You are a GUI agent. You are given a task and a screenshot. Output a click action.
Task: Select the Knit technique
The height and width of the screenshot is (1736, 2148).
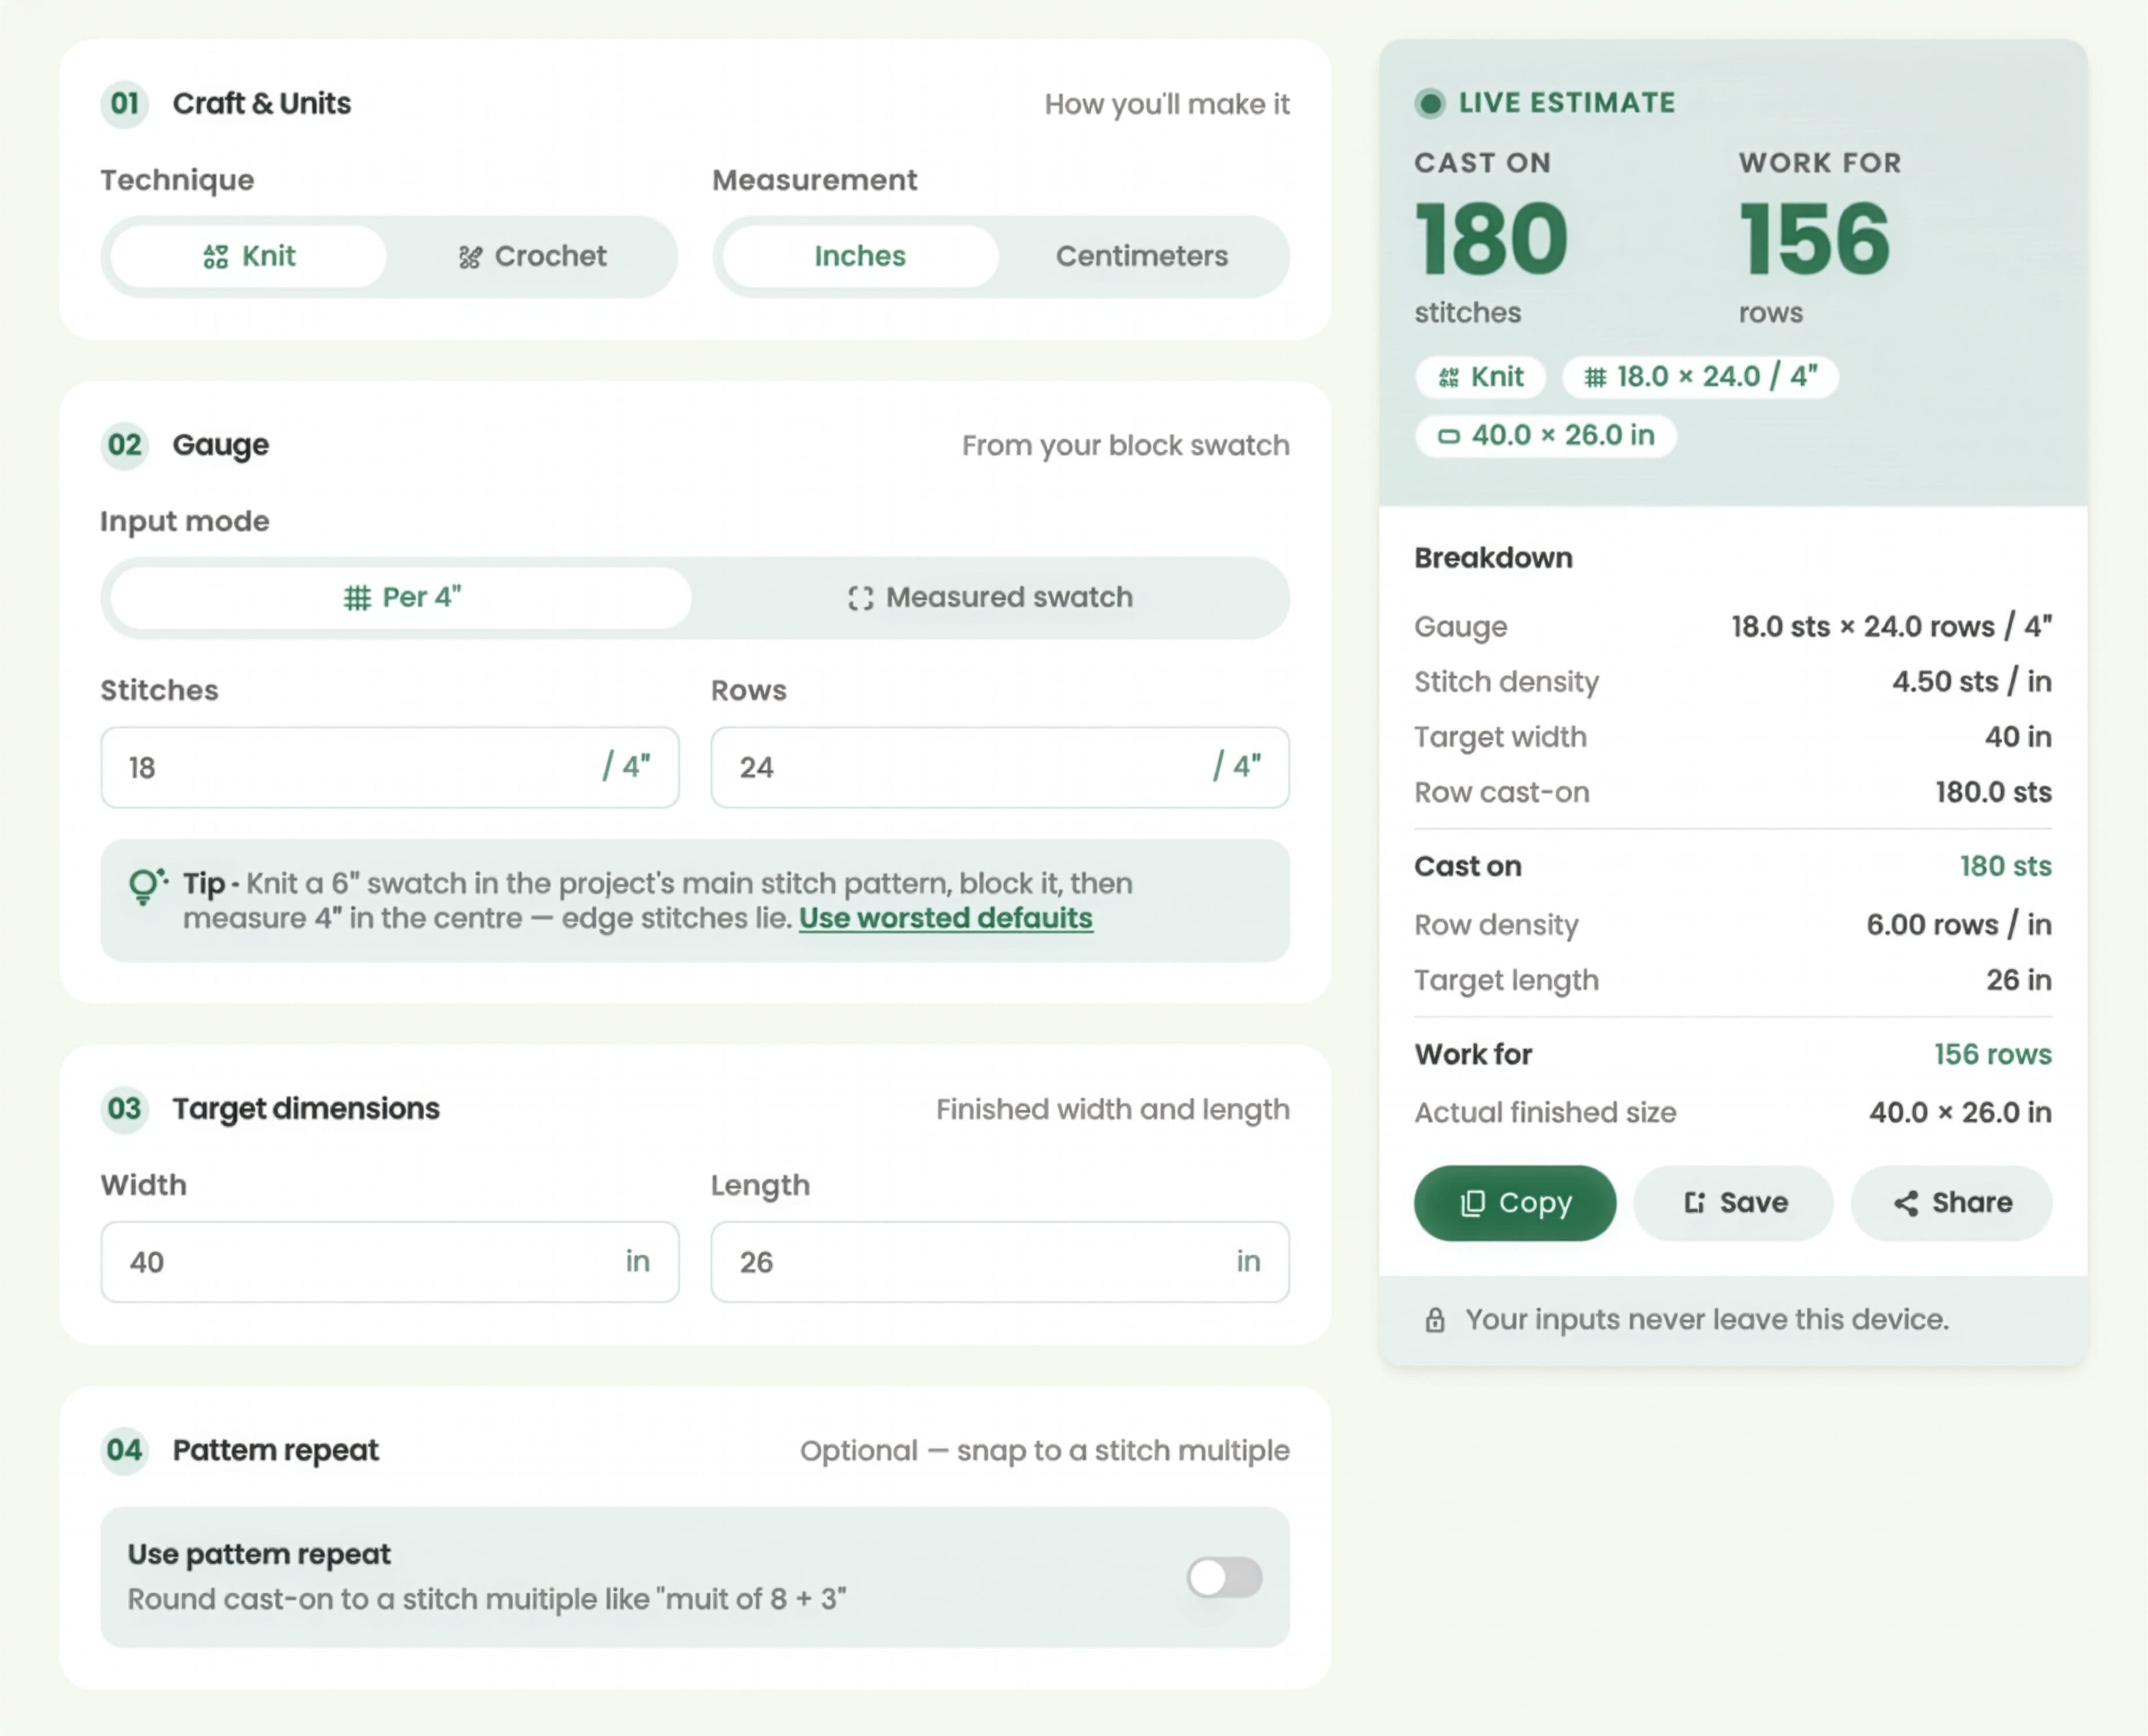(248, 256)
